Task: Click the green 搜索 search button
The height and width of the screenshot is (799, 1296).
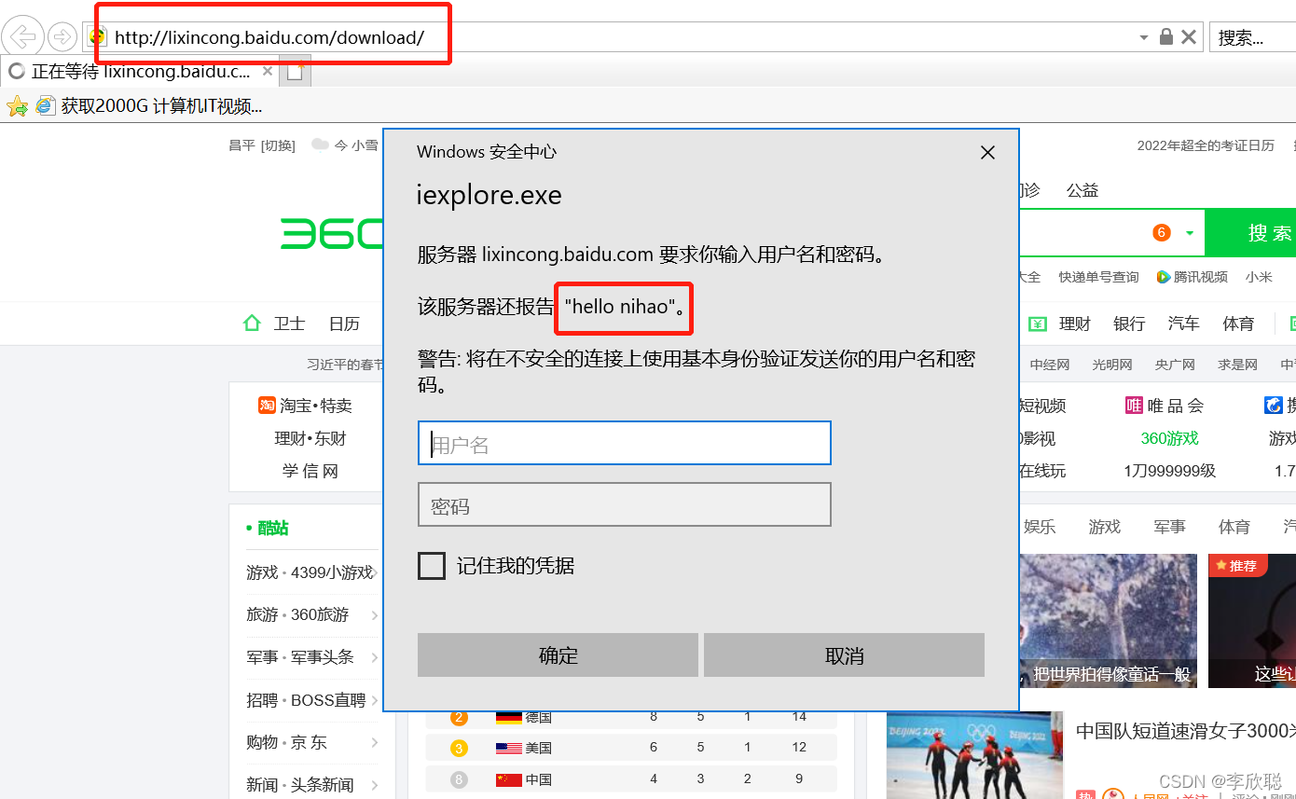Action: pos(1252,233)
